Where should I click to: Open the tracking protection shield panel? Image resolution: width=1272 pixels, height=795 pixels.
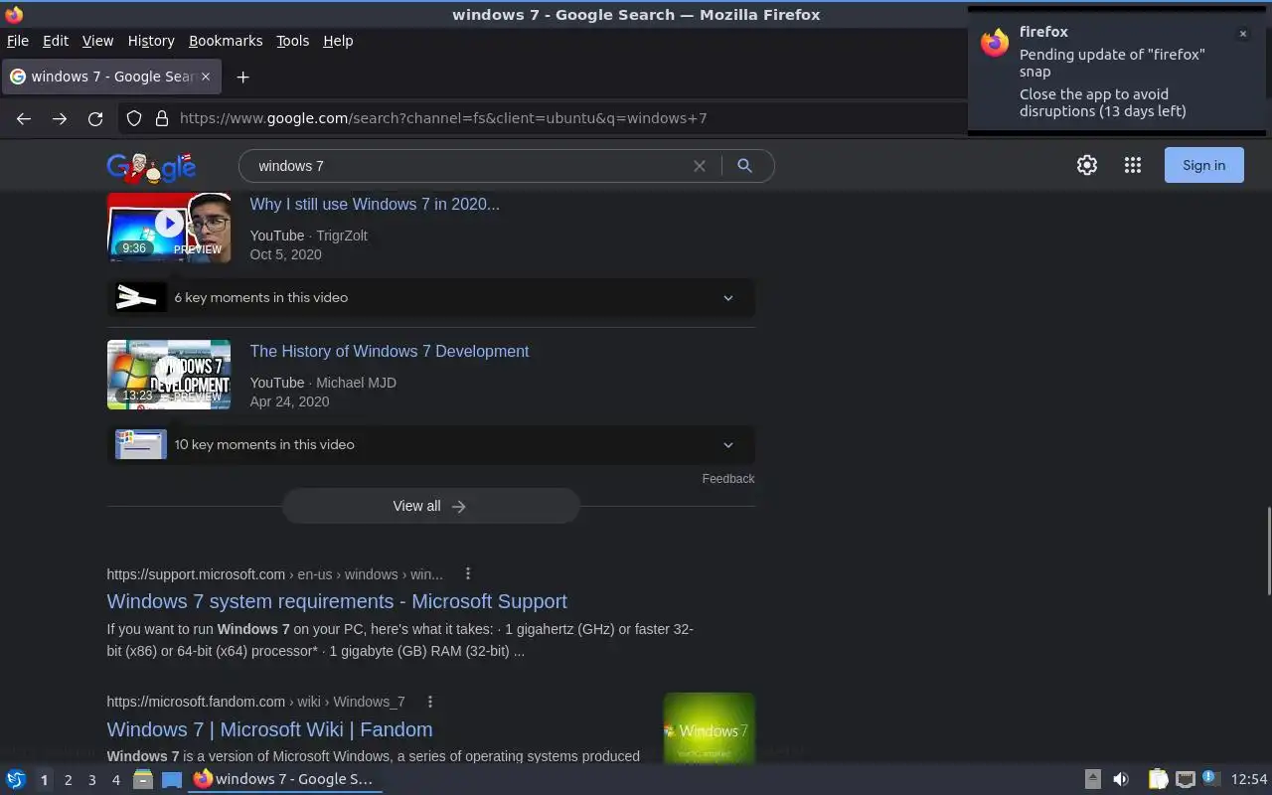(x=134, y=118)
